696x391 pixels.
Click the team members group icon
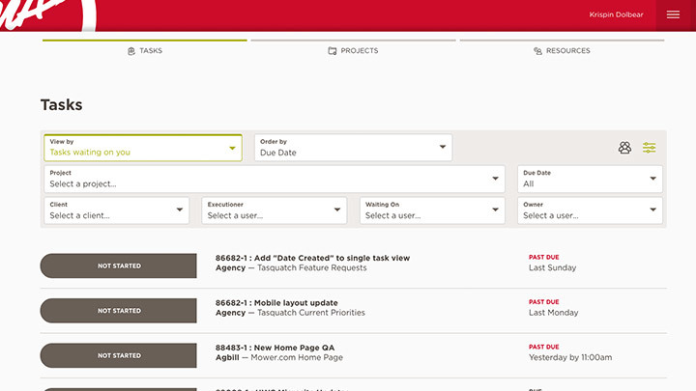click(624, 148)
